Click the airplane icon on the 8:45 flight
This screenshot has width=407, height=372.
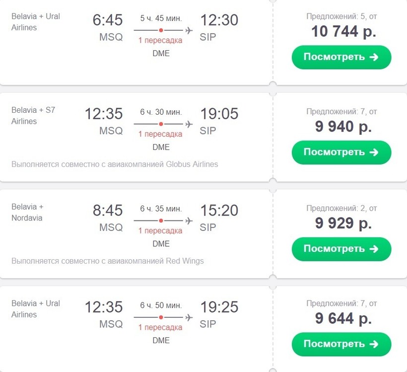(189, 221)
